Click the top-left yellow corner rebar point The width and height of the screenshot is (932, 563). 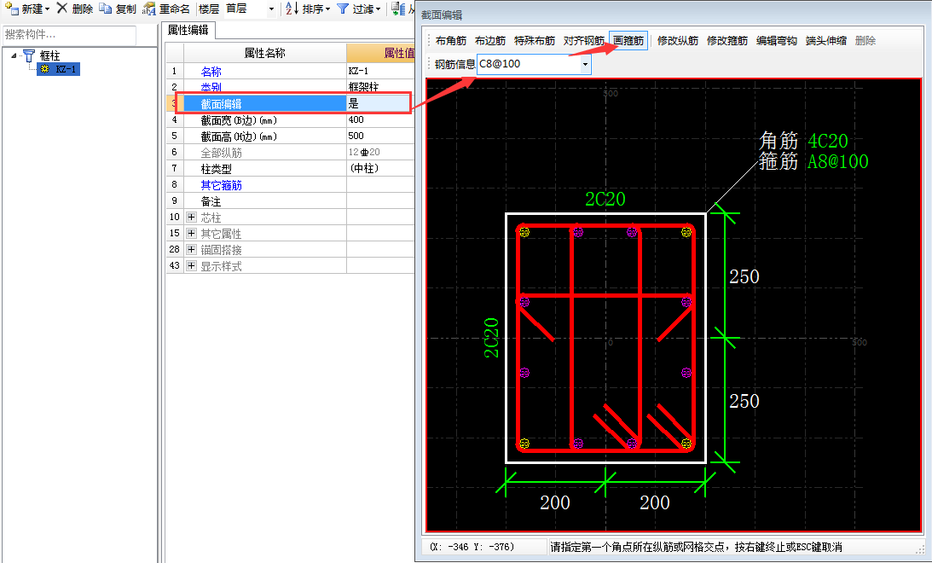(524, 233)
